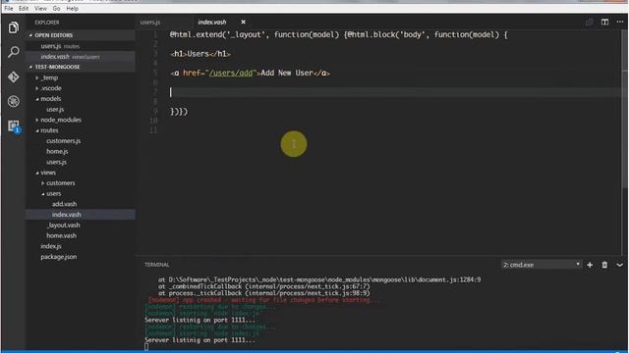Open user.js in models folder
The width and height of the screenshot is (629, 353).
point(55,109)
